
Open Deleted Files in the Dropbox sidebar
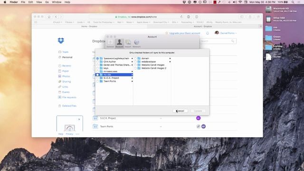[x=69, y=106]
